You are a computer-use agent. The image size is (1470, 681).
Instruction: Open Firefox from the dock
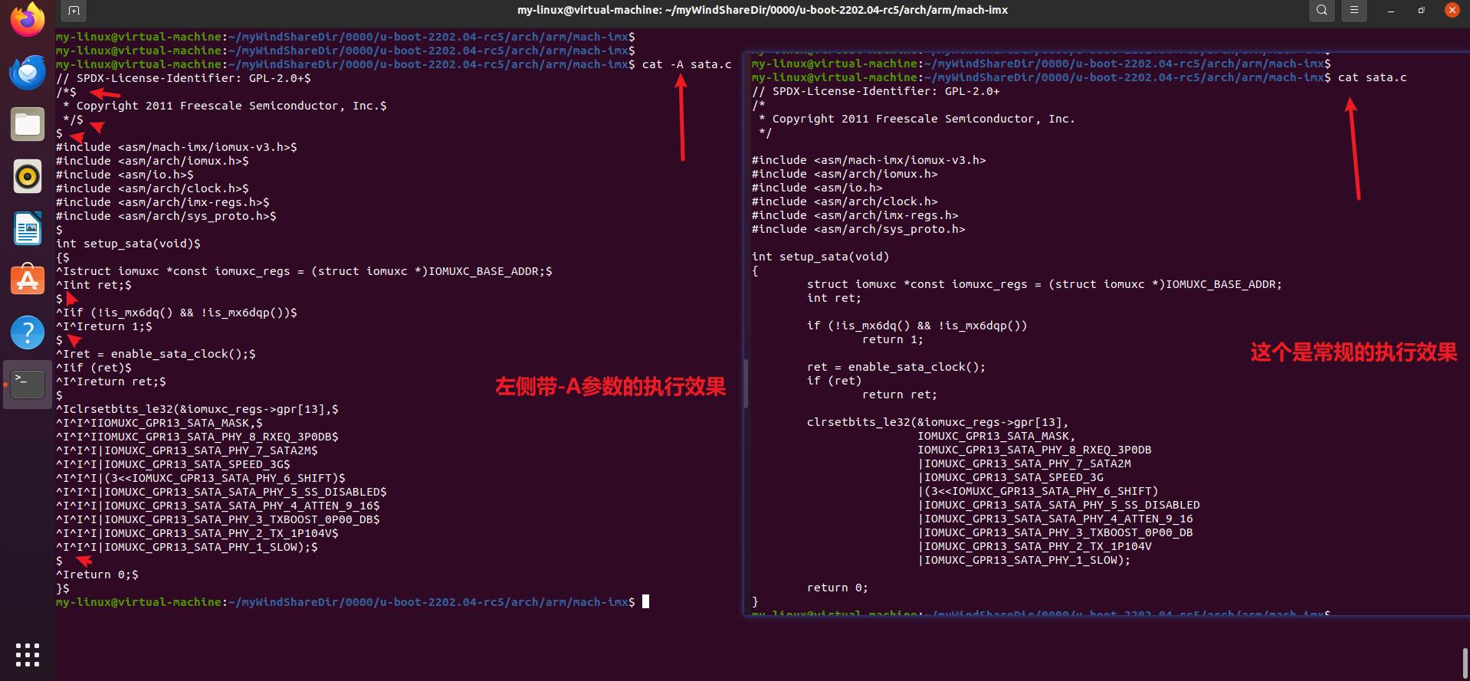(x=28, y=20)
